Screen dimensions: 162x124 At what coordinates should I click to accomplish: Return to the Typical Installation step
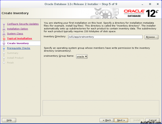19,38
